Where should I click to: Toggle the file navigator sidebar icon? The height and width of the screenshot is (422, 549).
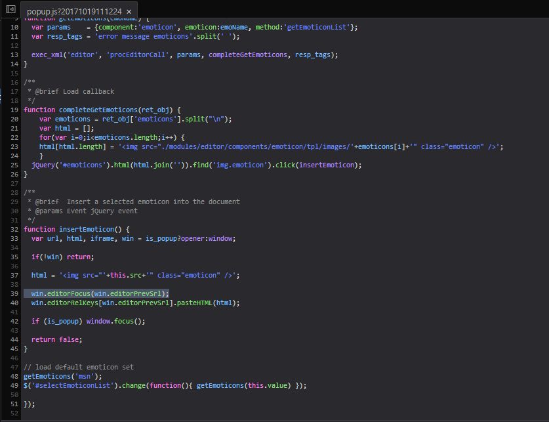coord(10,9)
